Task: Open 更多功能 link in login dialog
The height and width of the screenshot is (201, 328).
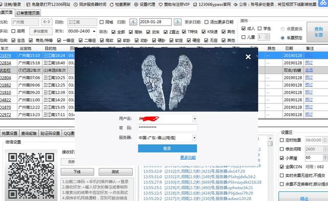Action: click(x=188, y=158)
